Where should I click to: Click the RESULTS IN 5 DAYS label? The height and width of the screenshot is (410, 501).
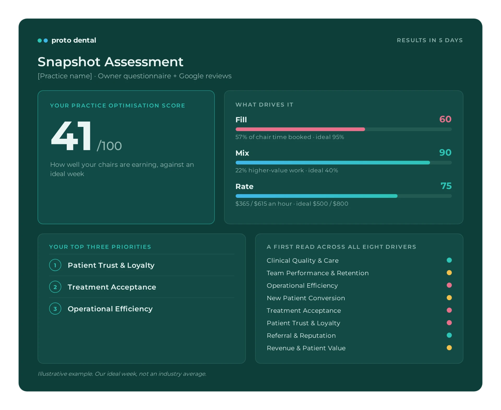tap(430, 40)
